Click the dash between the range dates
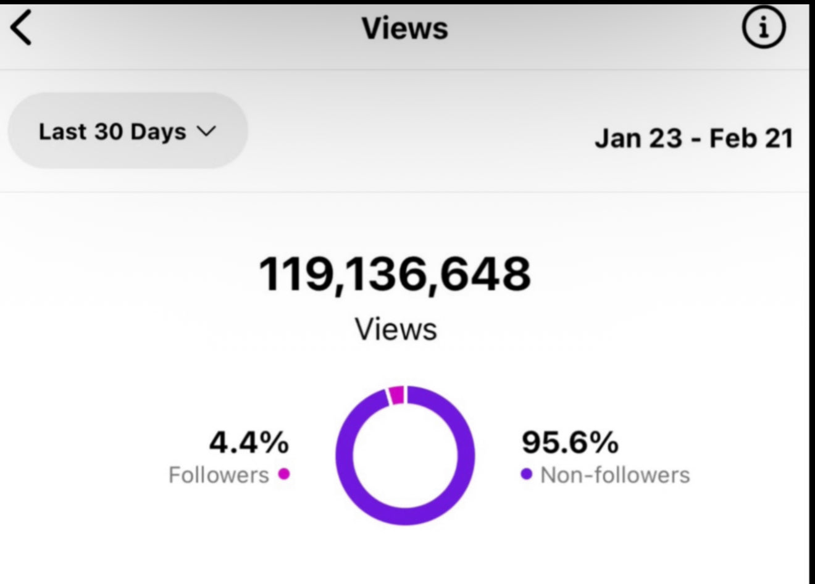815x584 pixels. (x=696, y=139)
